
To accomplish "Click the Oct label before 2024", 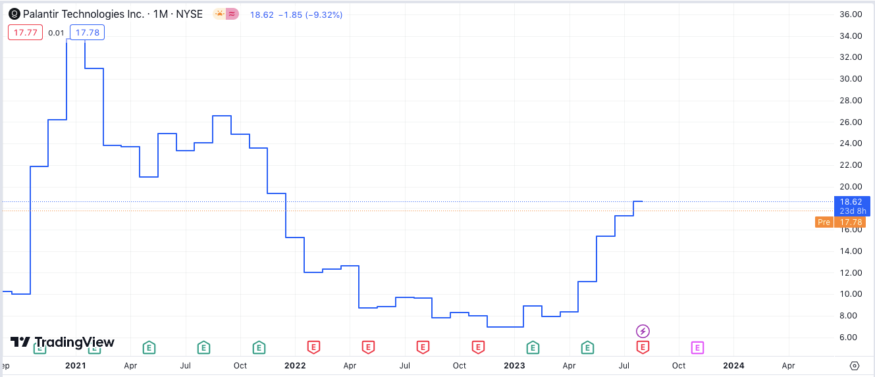I will click(x=679, y=365).
